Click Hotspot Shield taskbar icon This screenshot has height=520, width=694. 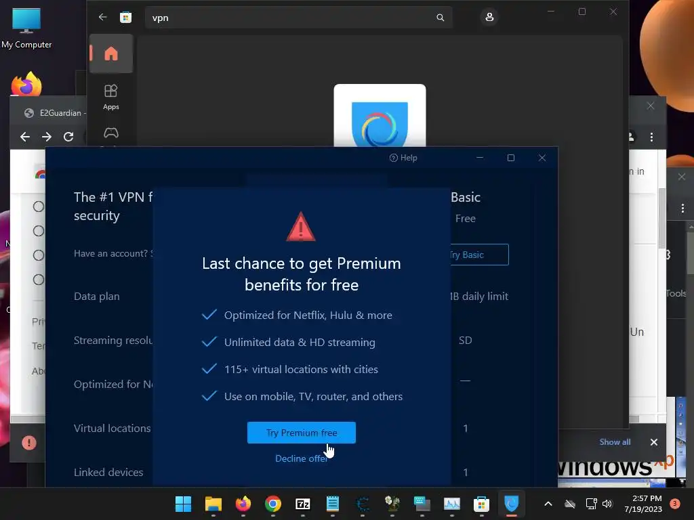coord(511,504)
